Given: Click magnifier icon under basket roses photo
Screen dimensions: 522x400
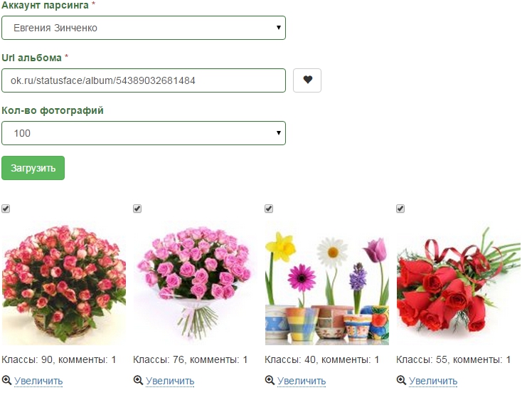Looking at the screenshot, I should [x=7, y=381].
